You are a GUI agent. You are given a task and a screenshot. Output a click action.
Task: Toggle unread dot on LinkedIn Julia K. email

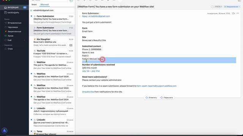(x=31, y=108)
